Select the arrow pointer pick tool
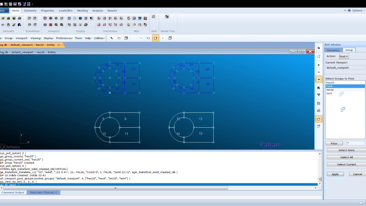This screenshot has height=206, width=366. pyautogui.click(x=112, y=38)
